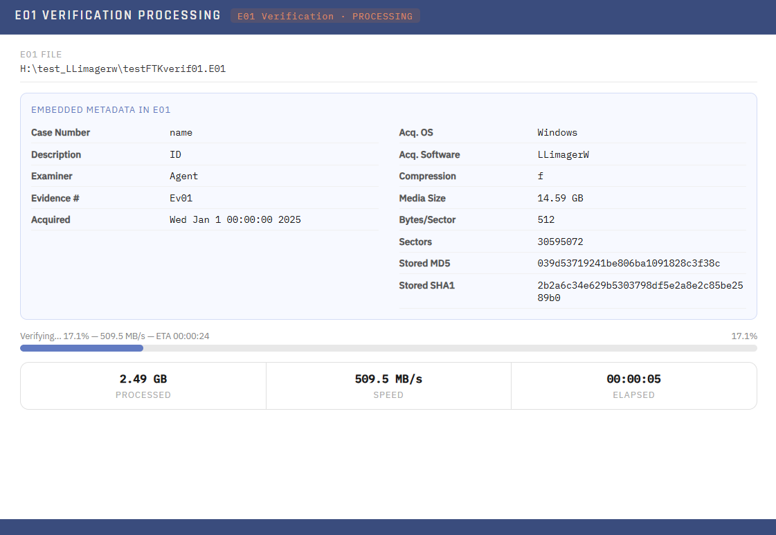The image size is (776, 535).
Task: Click the Bytes/Sector value '512'
Action: point(546,219)
